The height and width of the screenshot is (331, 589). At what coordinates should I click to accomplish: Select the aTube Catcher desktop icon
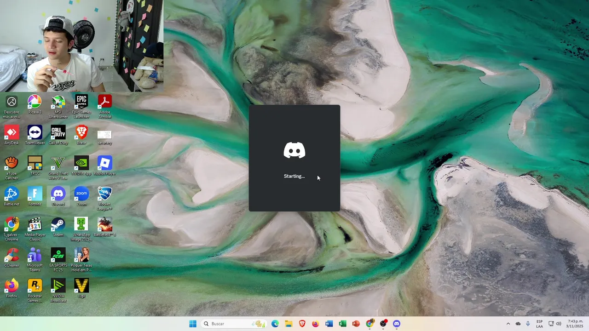click(12, 169)
